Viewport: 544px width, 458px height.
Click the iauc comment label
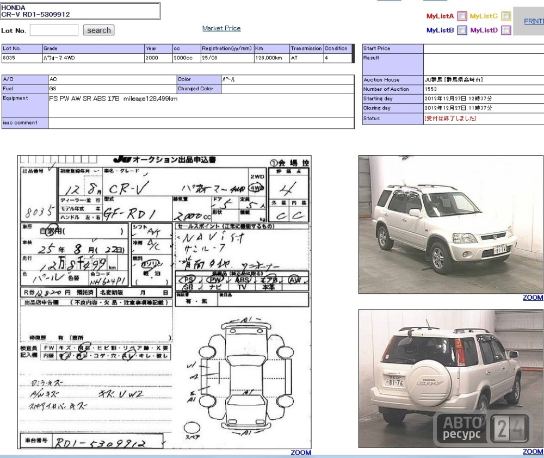click(25, 123)
